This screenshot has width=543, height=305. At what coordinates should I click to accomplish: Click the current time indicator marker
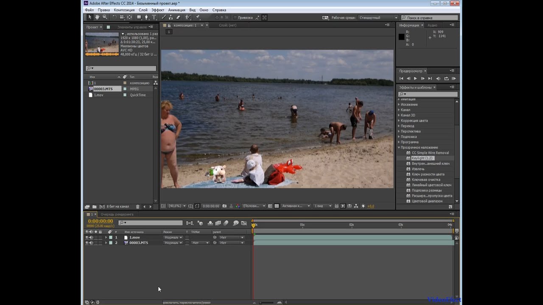[254, 225]
